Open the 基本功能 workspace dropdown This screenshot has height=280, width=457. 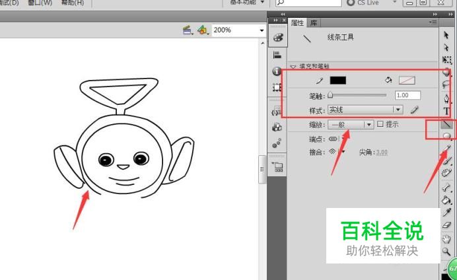[247, 3]
